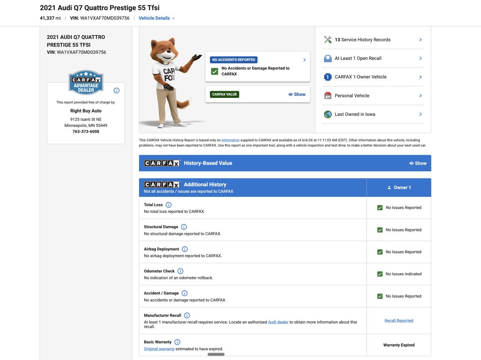Open the Personal Vehicle item
The height and width of the screenshot is (360, 481).
tap(373, 96)
